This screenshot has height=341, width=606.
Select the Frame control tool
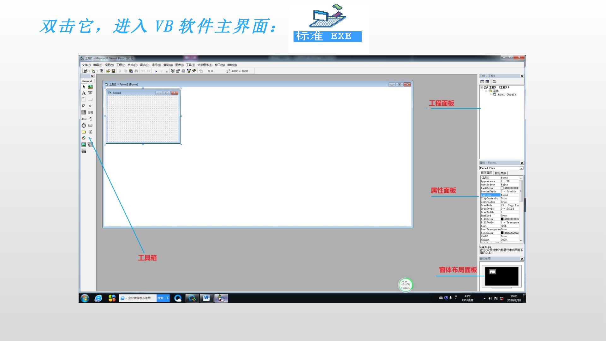(84, 99)
